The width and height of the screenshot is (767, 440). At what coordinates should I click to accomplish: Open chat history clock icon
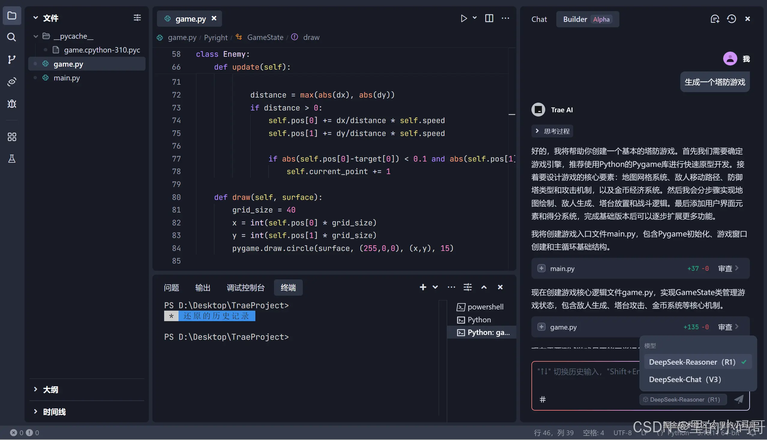(x=731, y=19)
